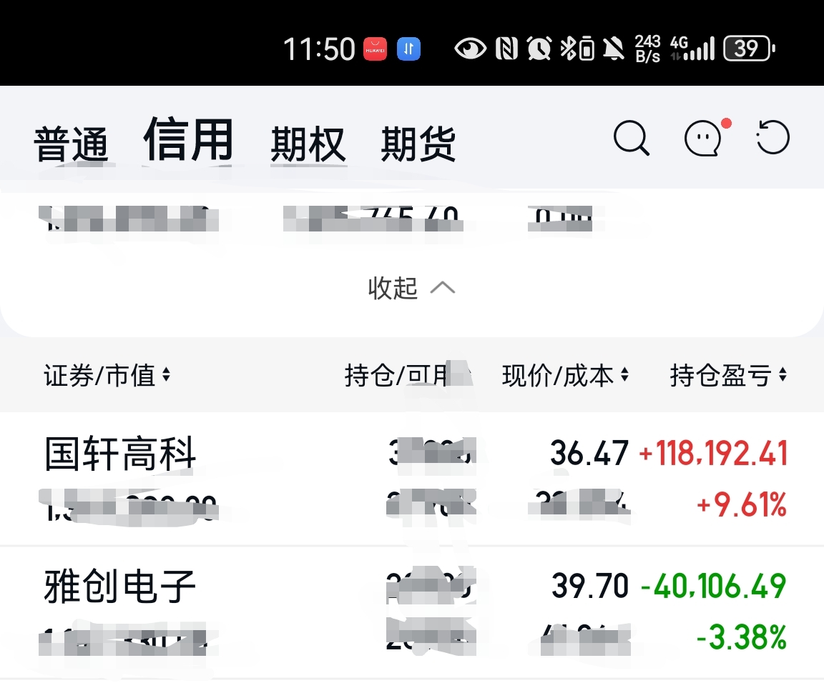This screenshot has height=688, width=824.
Task: Tap the Bluetooth battery status icon
Action: coord(577,49)
